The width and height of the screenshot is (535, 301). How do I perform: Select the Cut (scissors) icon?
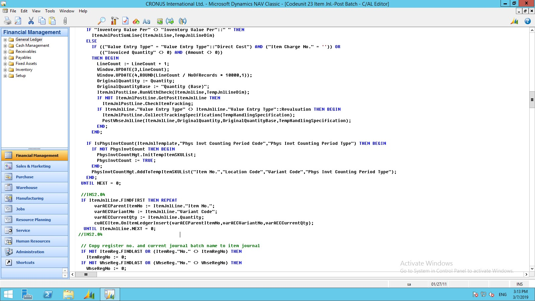[x=31, y=21]
